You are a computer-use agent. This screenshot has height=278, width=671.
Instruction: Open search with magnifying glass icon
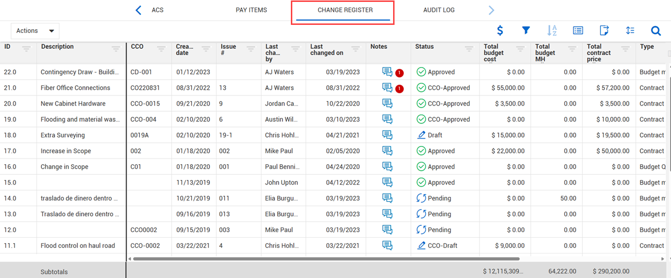(656, 31)
